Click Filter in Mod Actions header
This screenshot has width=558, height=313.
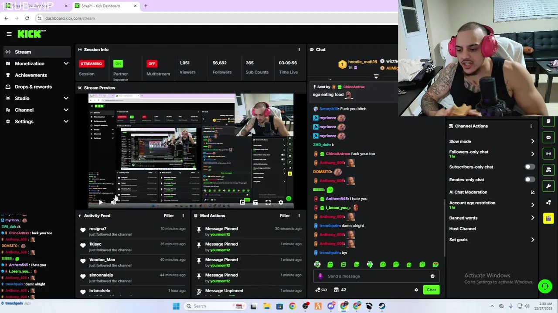coord(285,216)
